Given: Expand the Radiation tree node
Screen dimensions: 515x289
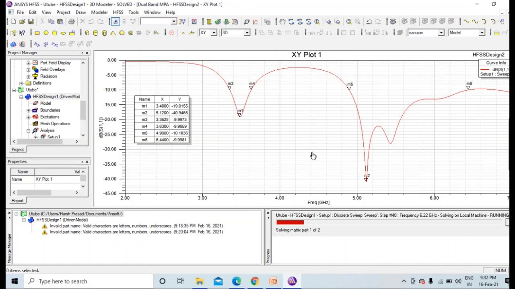Looking at the screenshot, I should pos(28,77).
